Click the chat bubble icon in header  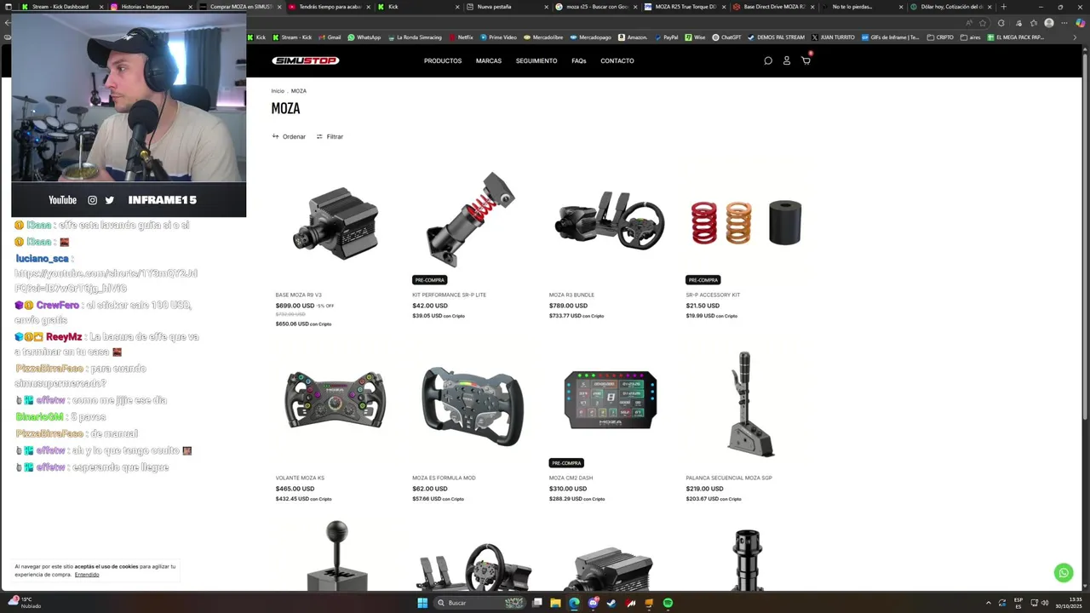(x=768, y=60)
